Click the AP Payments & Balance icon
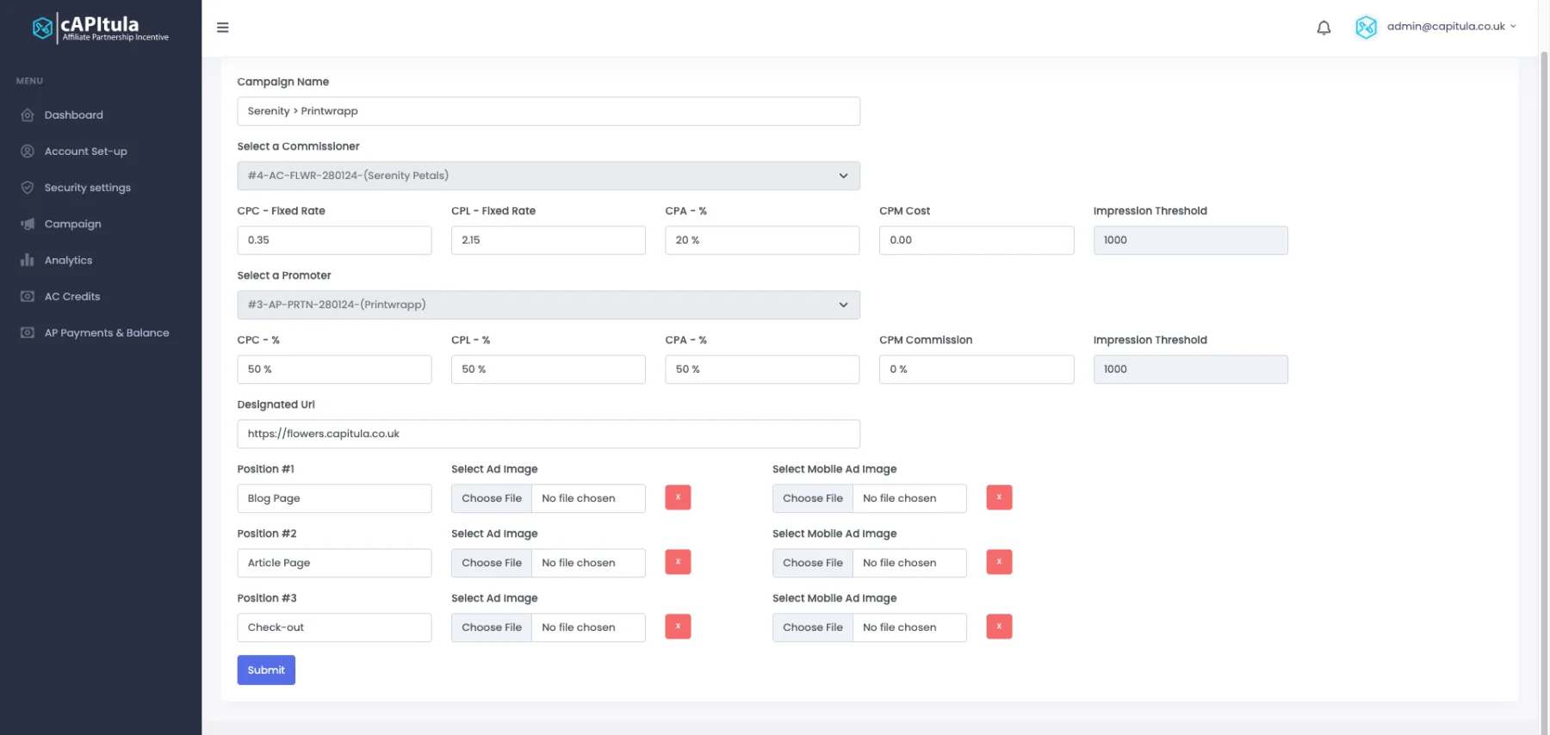 pos(28,332)
